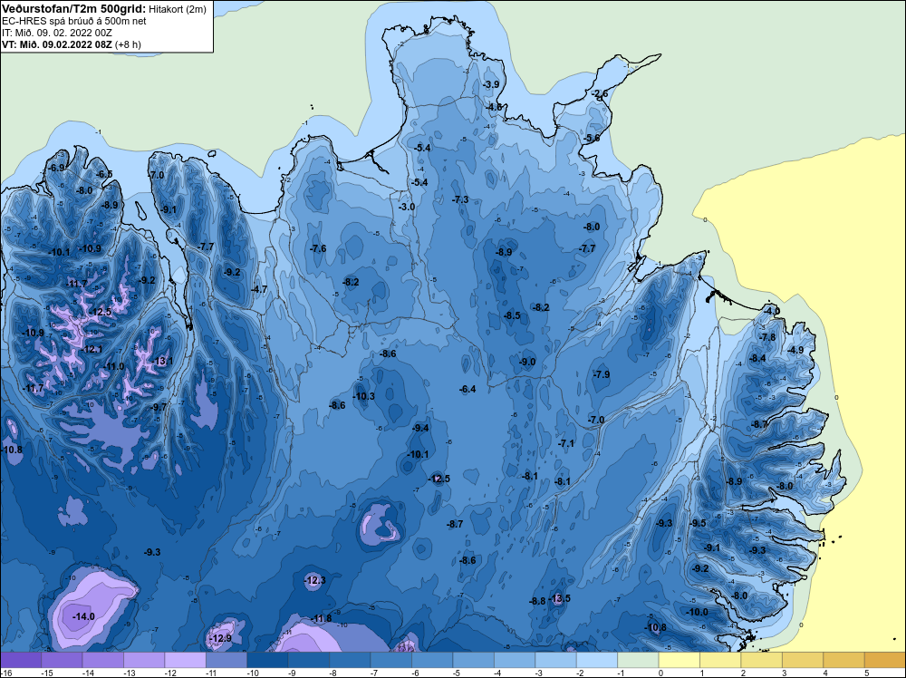The width and height of the screenshot is (906, 678).
Task: Click the -9.5 temperature label
Action: (x=698, y=523)
